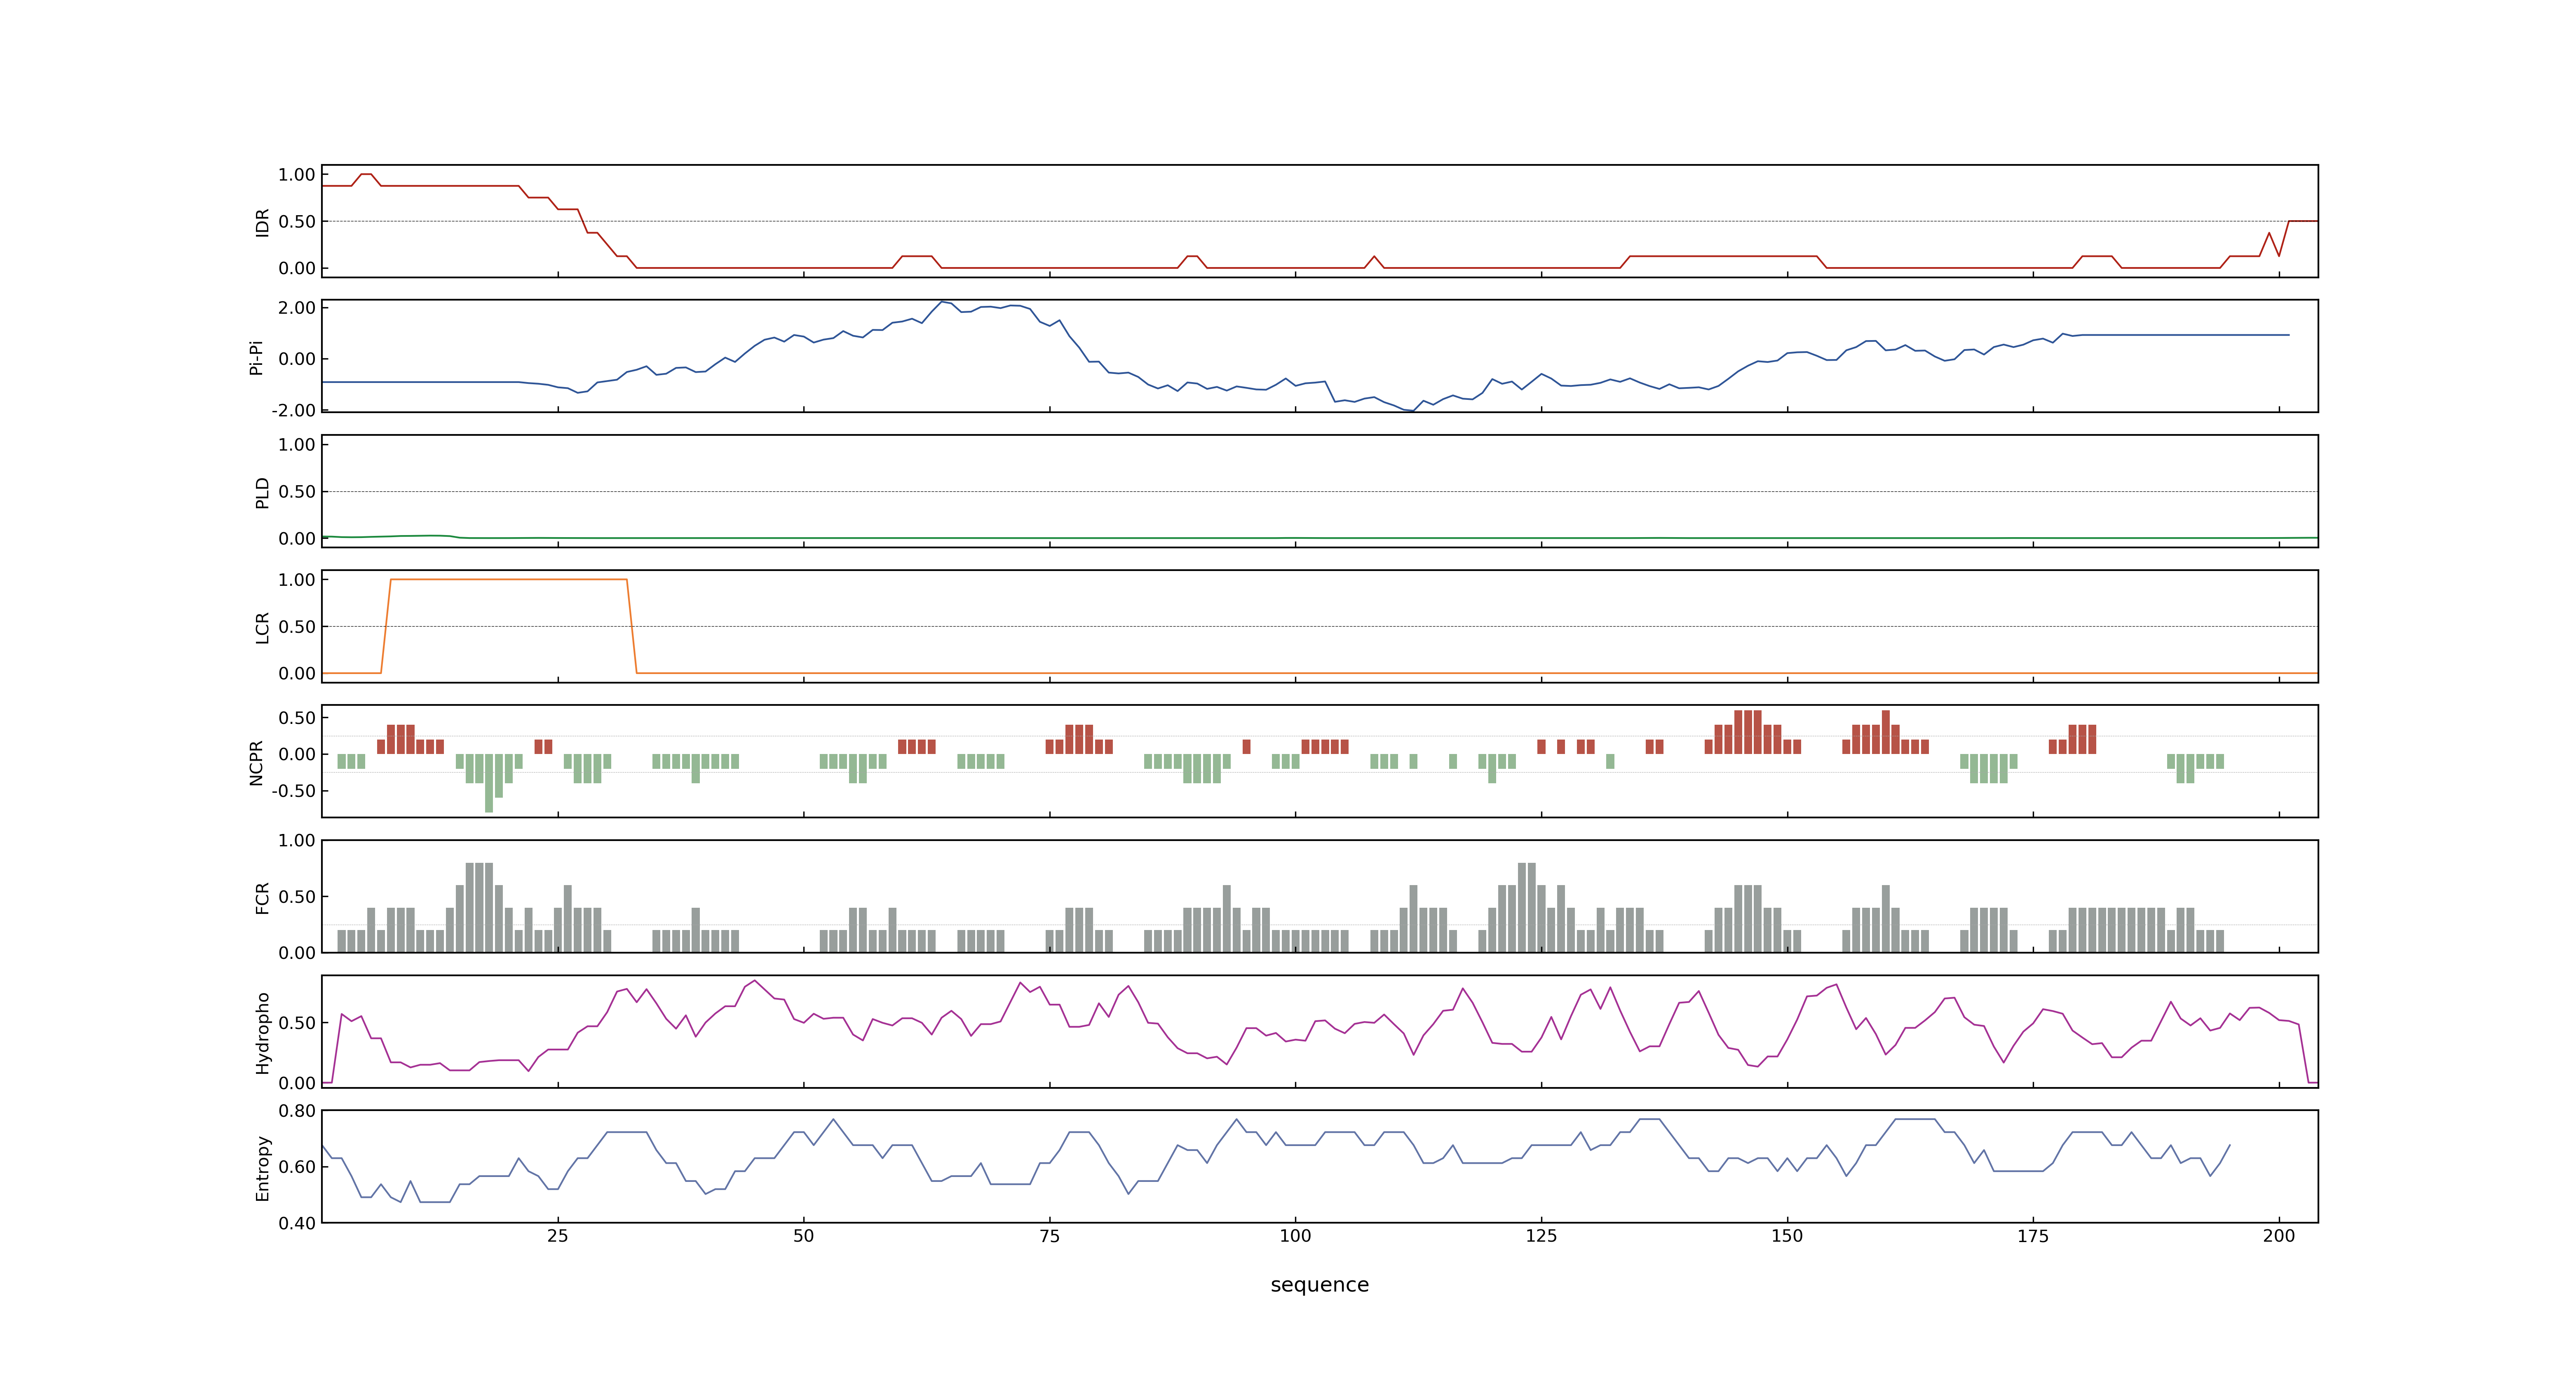
Task: Click the Pi-Pi y-axis label
Action: tap(256, 357)
